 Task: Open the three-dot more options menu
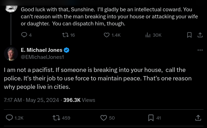click(200, 50)
